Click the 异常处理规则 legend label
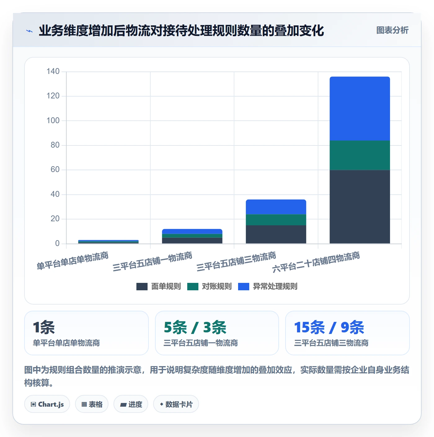 pos(275,287)
